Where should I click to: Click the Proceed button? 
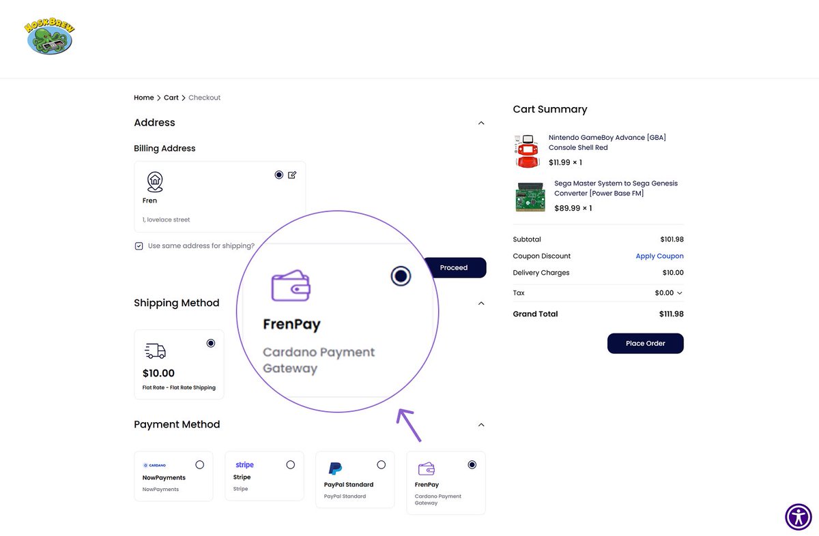(x=454, y=267)
